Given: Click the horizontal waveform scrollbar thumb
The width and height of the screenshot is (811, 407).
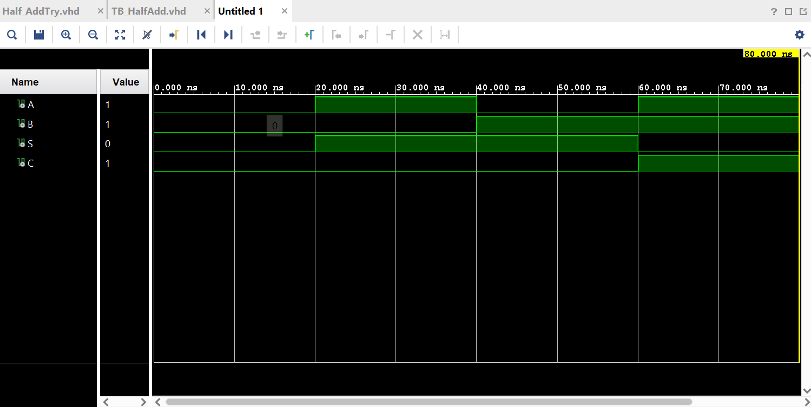Looking at the screenshot, I should [429, 402].
